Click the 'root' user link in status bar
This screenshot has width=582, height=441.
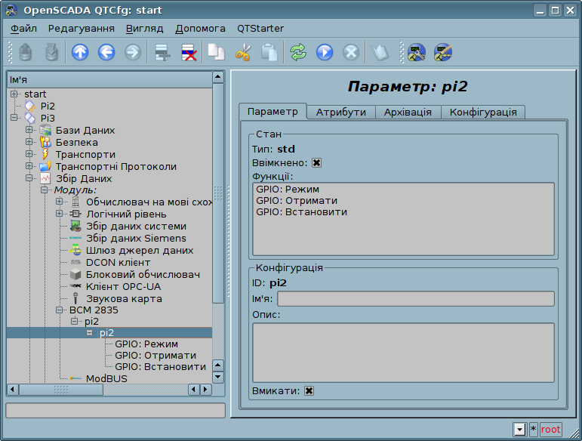point(550,430)
